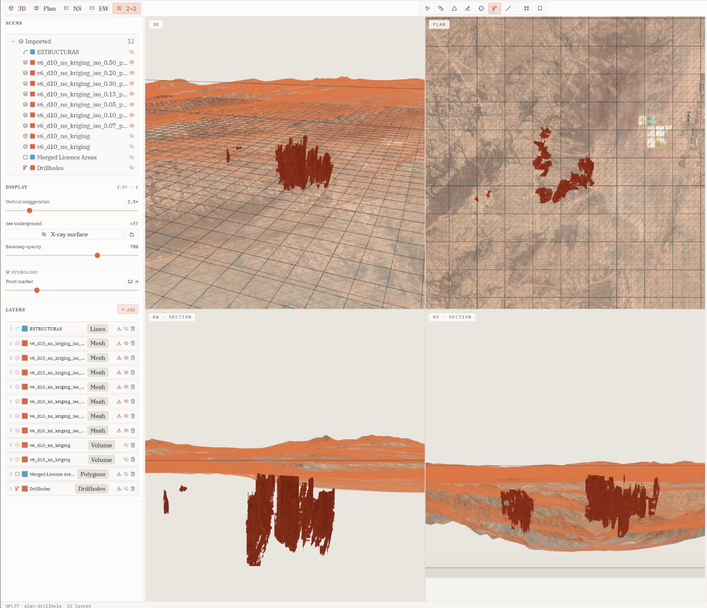Download the Drillholes layer
Image resolution: width=707 pixels, height=608 pixels.
[119, 489]
